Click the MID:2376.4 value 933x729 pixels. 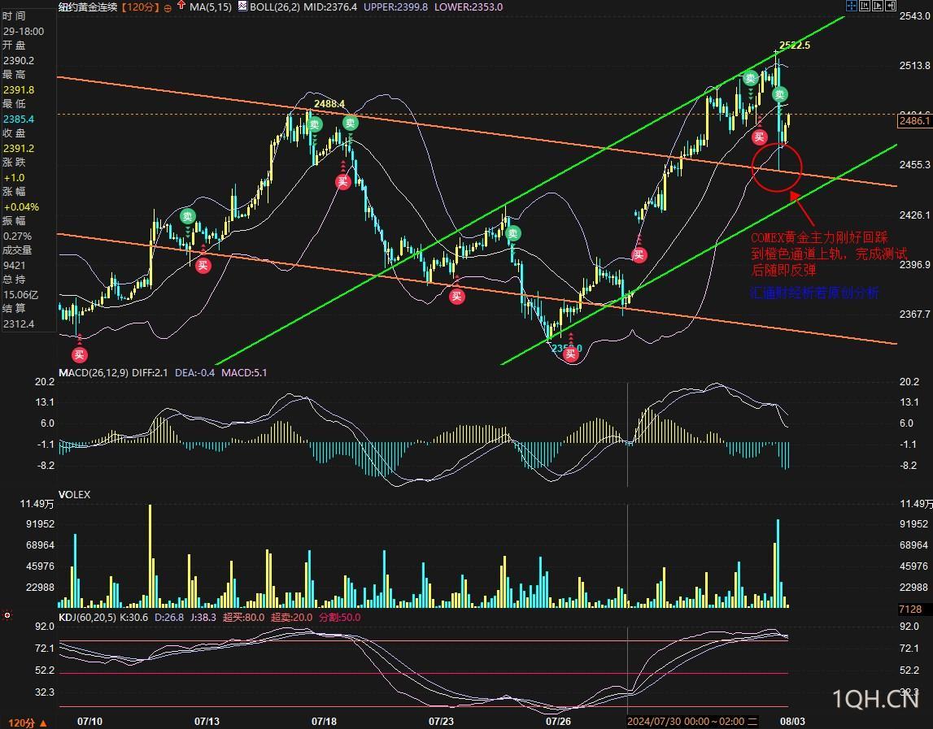pyautogui.click(x=330, y=7)
